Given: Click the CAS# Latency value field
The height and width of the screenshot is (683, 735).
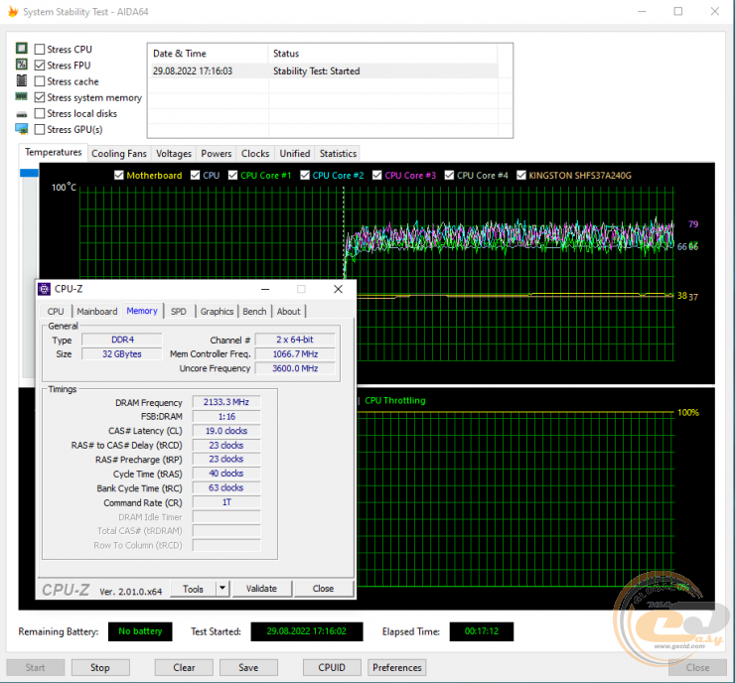Looking at the screenshot, I should [226, 431].
